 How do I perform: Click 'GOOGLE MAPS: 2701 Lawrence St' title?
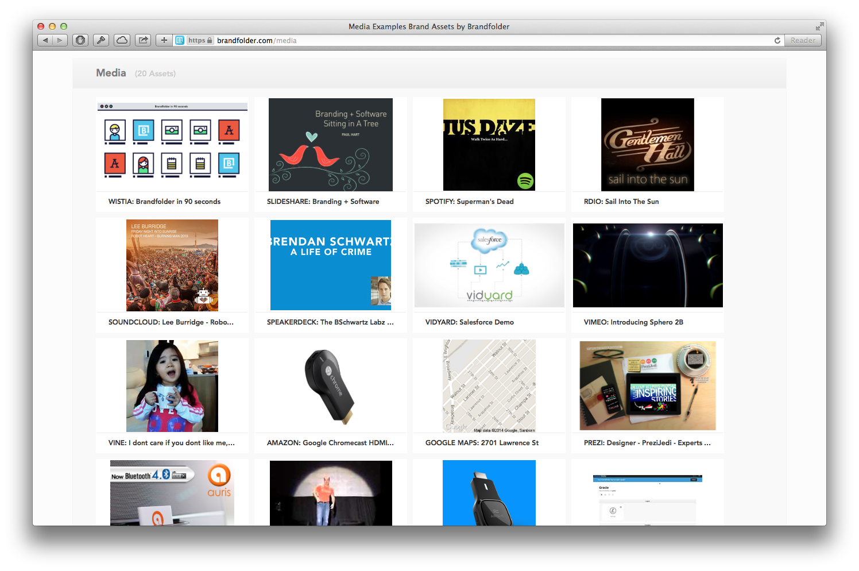point(482,443)
